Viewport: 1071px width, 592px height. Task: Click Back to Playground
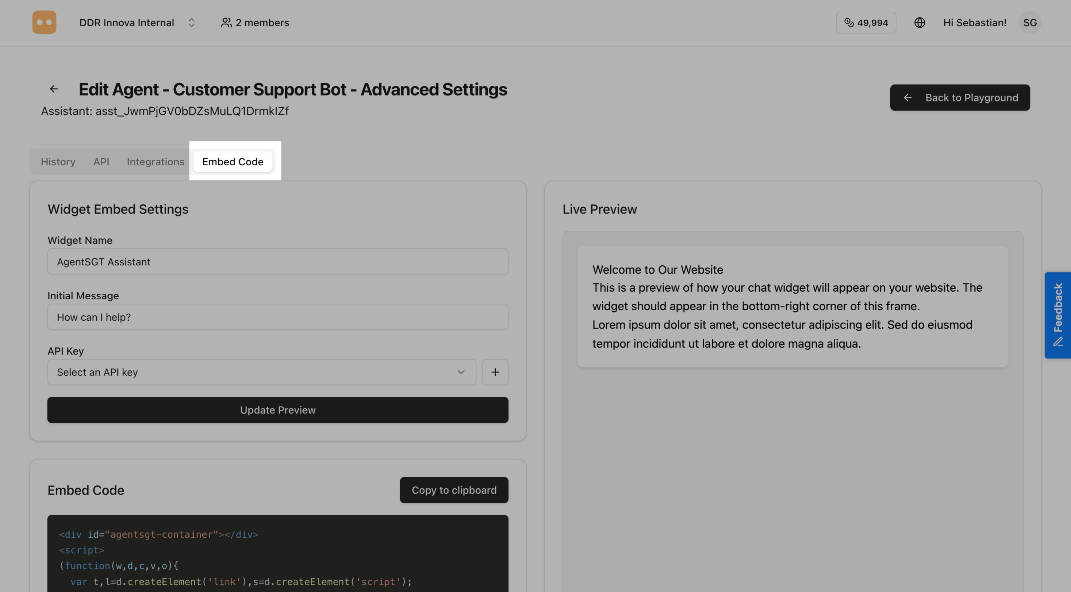coord(960,97)
